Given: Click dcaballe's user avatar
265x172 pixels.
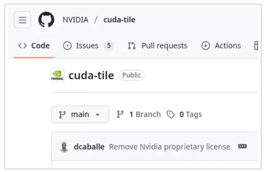Looking at the screenshot, I should [x=64, y=147].
